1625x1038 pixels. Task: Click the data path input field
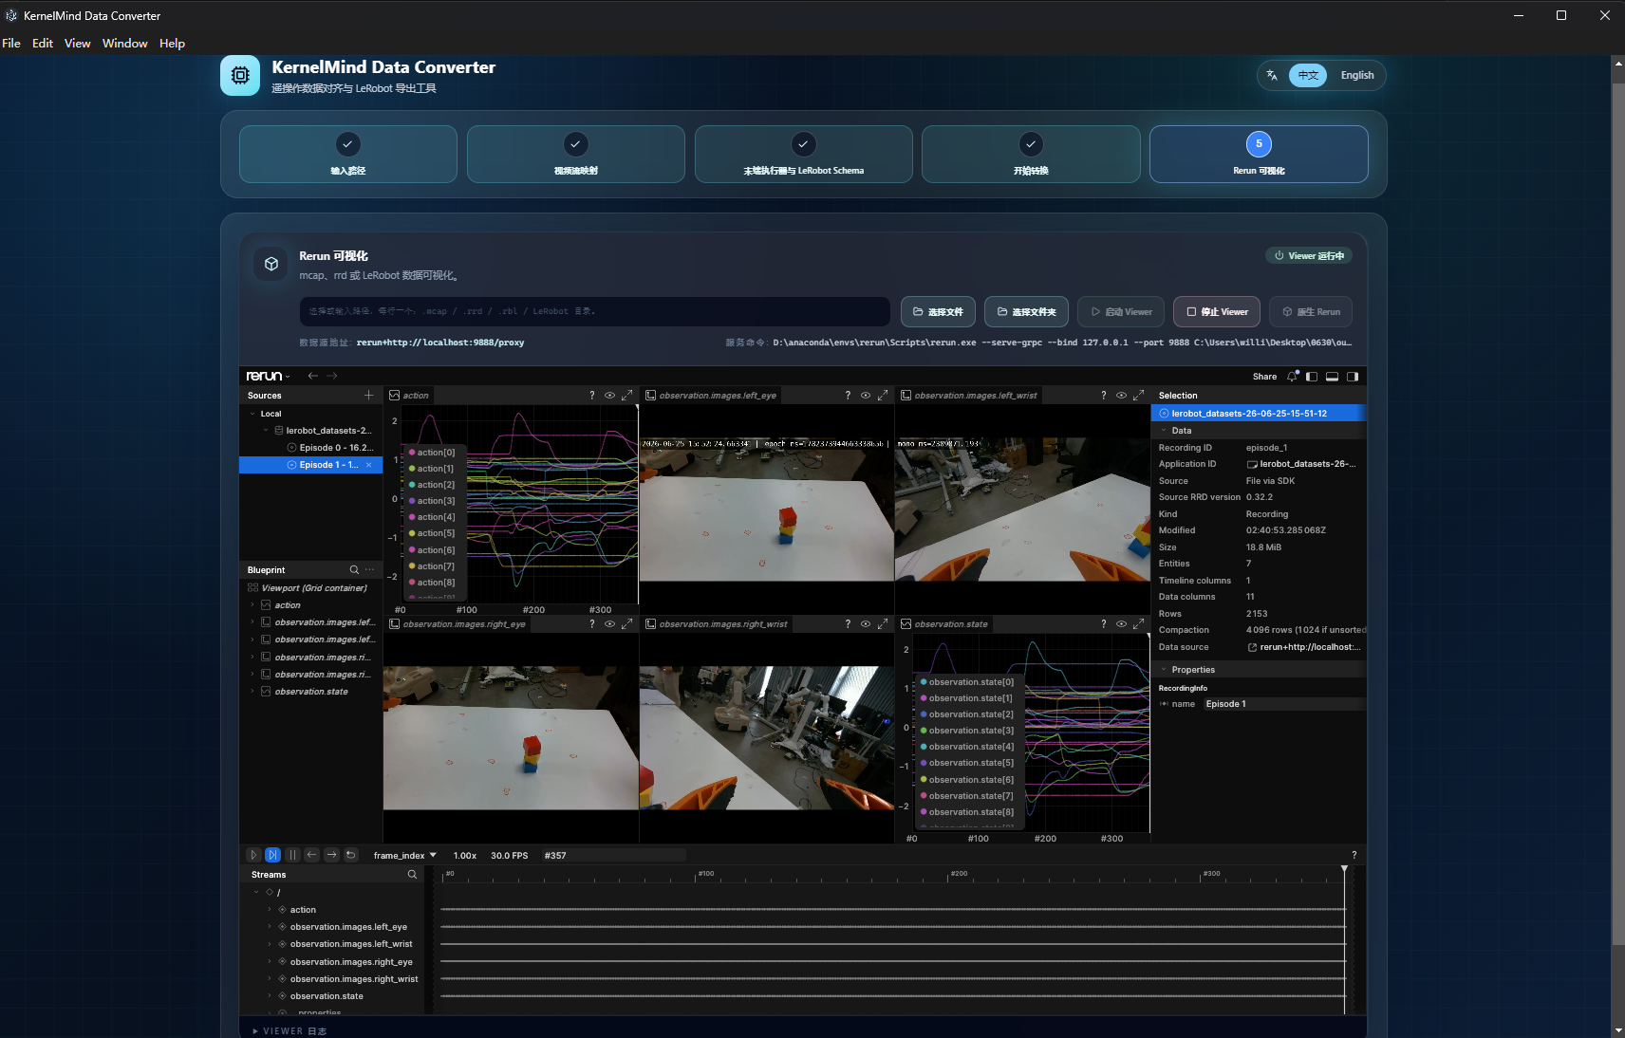(x=595, y=311)
